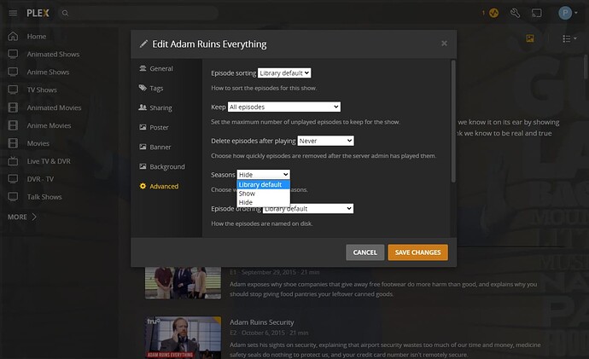
Task: Click the Animated Movies film icon
Action: pos(13,107)
